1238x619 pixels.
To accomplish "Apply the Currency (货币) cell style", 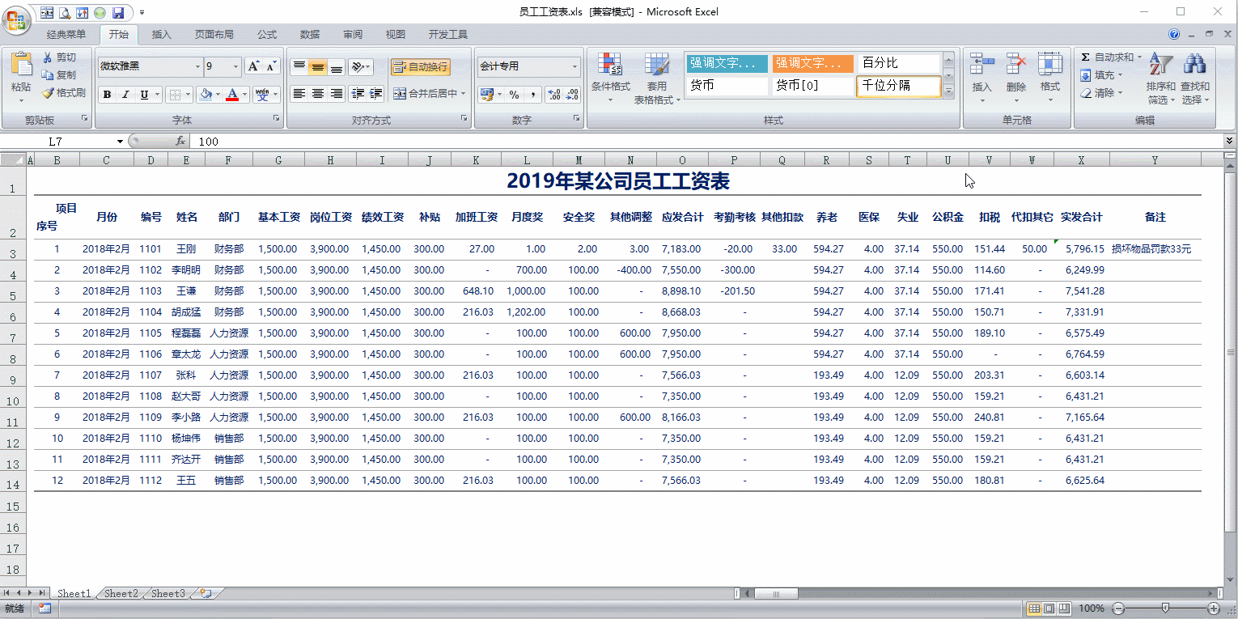I will coord(727,85).
